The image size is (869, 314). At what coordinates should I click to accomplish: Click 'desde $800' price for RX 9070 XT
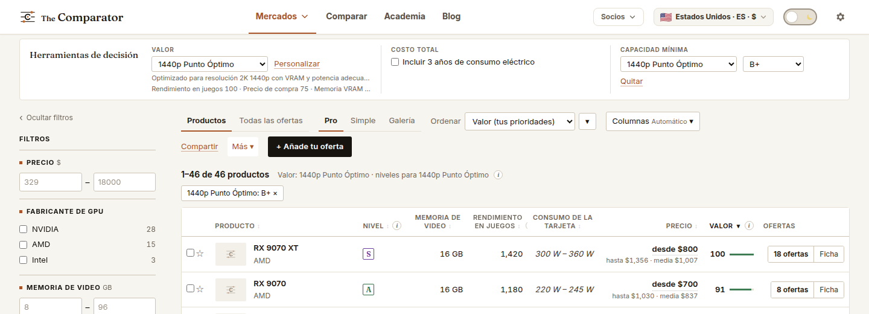[x=675, y=249]
